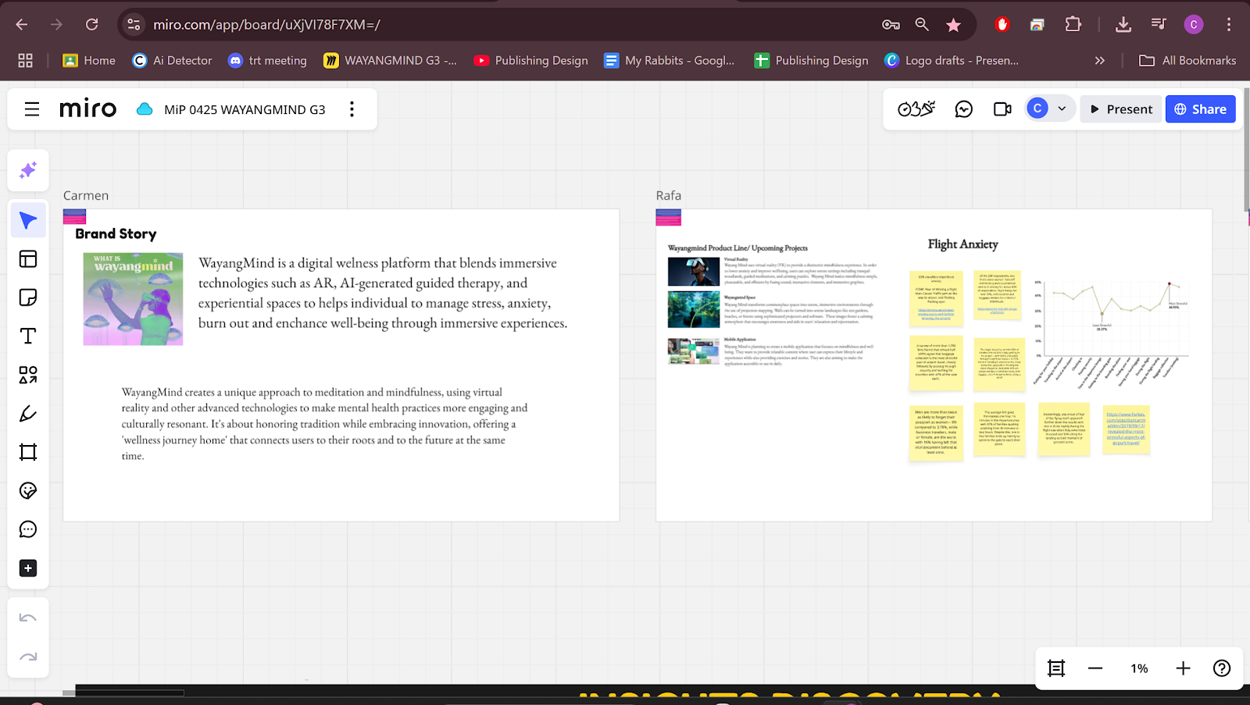Open user avatar C in Miro toolbar

tap(1037, 109)
